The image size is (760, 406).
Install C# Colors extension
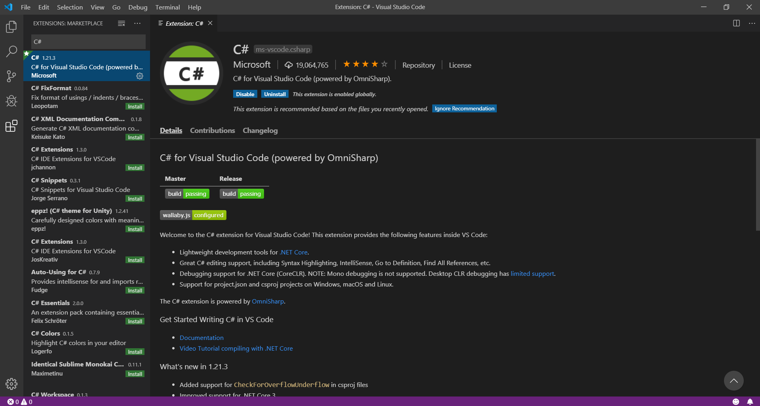[135, 352]
